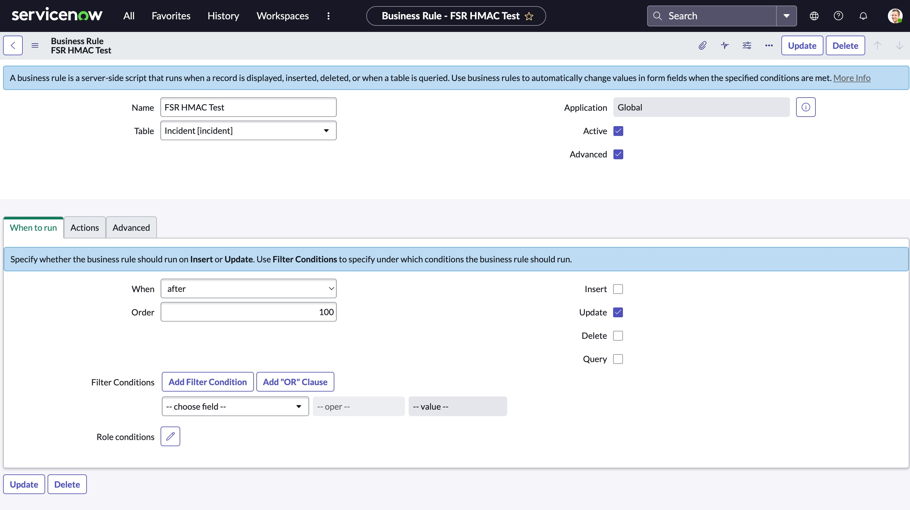Open more options ellipsis in header
The height and width of the screenshot is (510, 910).
(x=769, y=45)
